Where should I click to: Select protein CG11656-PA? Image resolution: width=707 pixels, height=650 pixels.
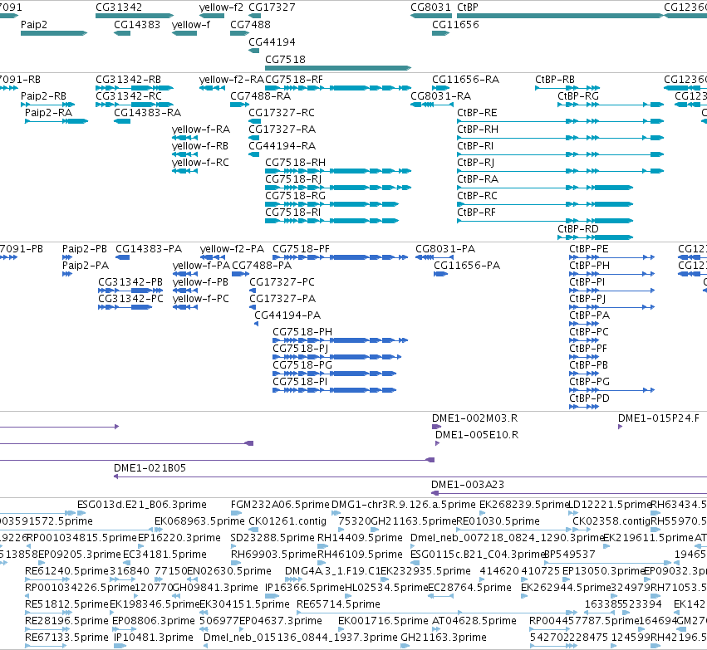pos(440,274)
